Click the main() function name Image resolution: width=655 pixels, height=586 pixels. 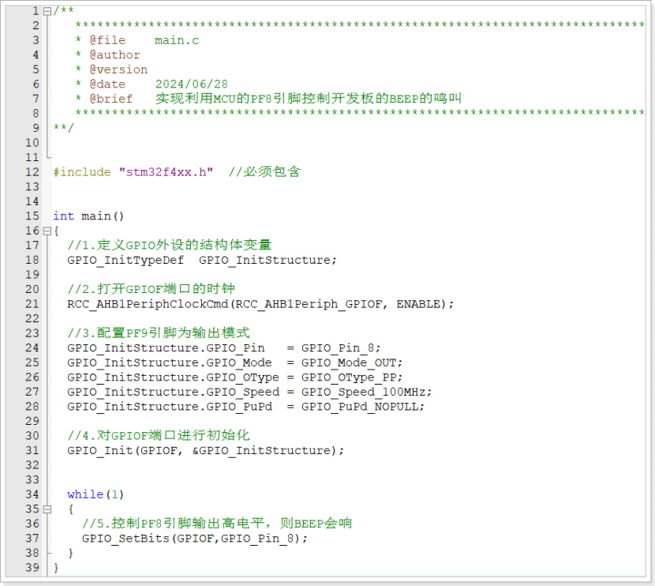(x=103, y=216)
